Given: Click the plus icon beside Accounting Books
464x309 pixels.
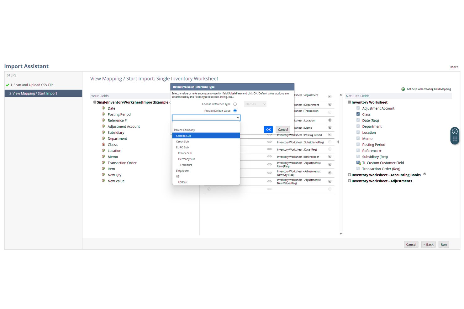Looking at the screenshot, I should pyautogui.click(x=424, y=174).
